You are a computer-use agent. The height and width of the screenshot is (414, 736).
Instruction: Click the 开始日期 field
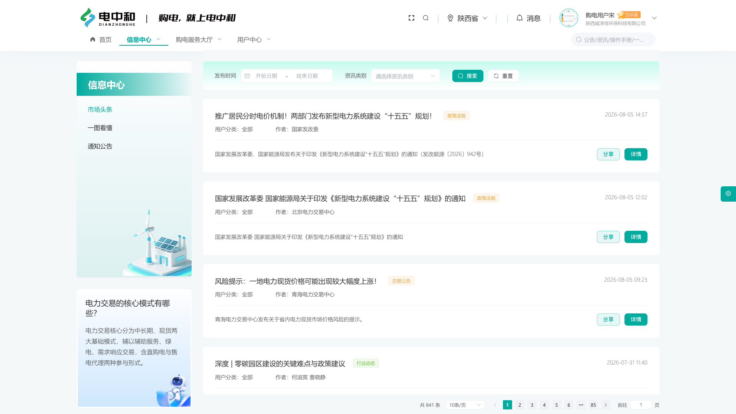coord(266,76)
